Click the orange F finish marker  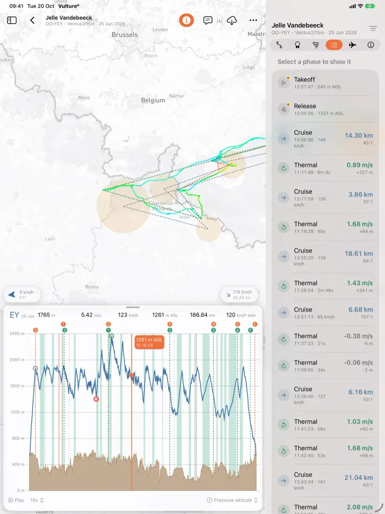point(255,324)
